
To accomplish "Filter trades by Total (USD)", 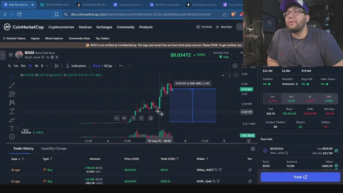I will [177, 159].
